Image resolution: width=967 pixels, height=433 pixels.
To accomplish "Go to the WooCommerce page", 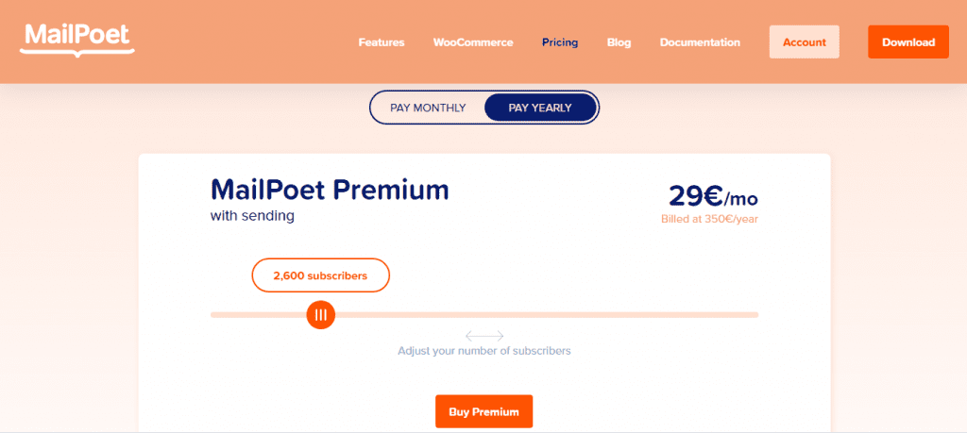I will 473,42.
